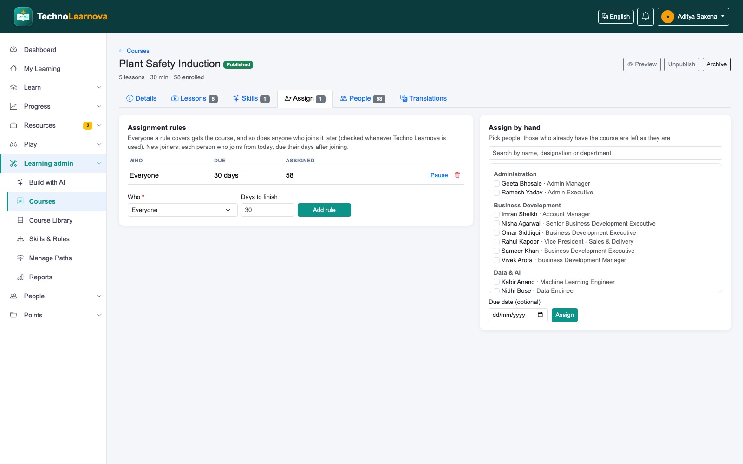Viewport: 743px width, 464px height.
Task: Click the Points sidebar icon
Action: 13,315
